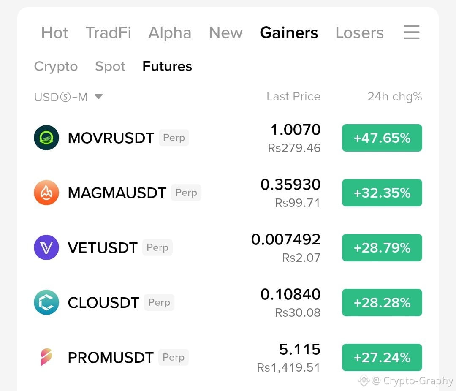Open the Alpha tab
456x391 pixels.
170,33
